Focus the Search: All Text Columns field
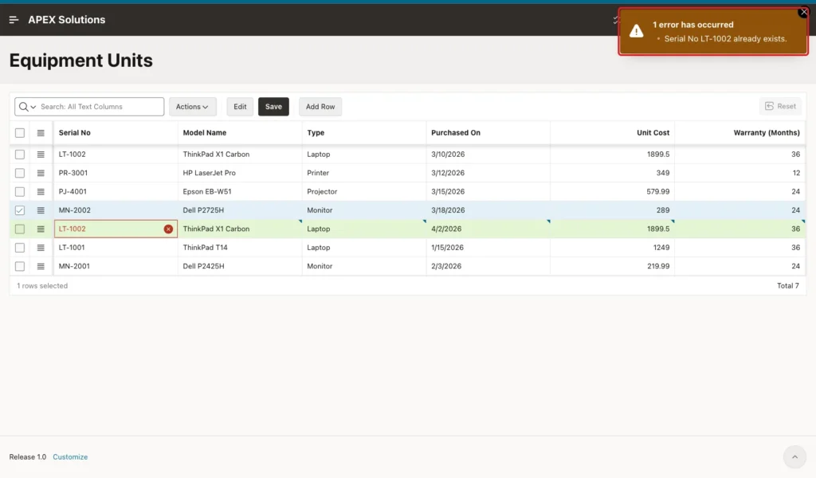 coord(101,107)
